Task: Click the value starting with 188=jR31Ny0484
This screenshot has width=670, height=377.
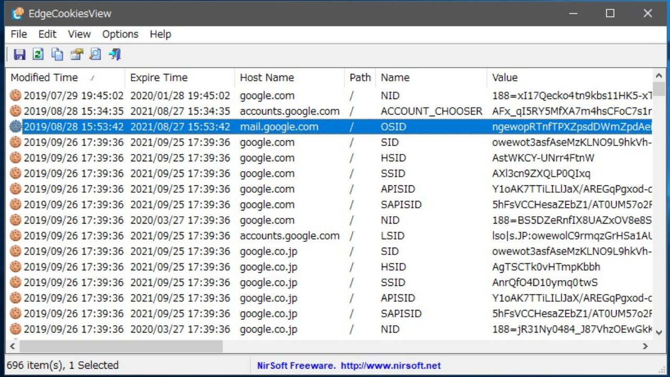Action: point(572,329)
